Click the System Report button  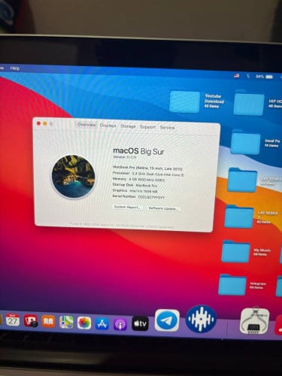coord(128,208)
